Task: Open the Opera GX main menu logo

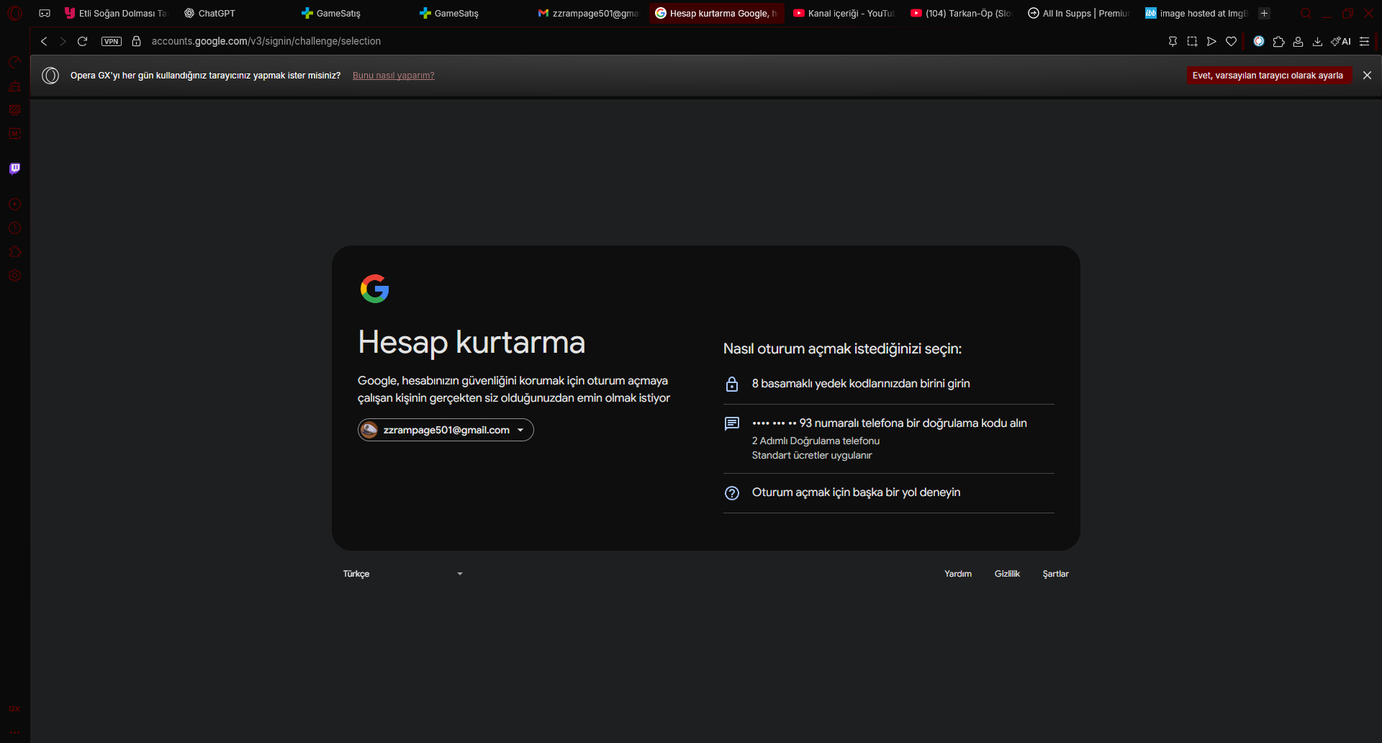Action: point(14,13)
